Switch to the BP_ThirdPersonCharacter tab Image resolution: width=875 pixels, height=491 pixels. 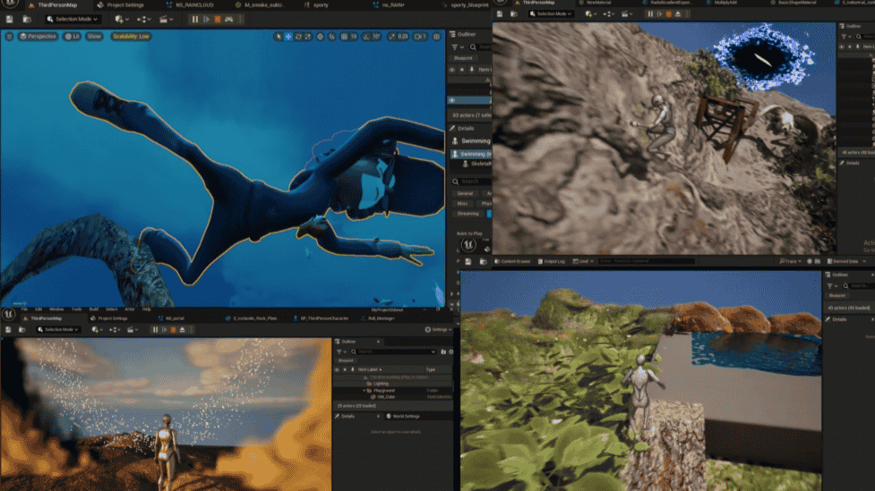[x=321, y=318]
